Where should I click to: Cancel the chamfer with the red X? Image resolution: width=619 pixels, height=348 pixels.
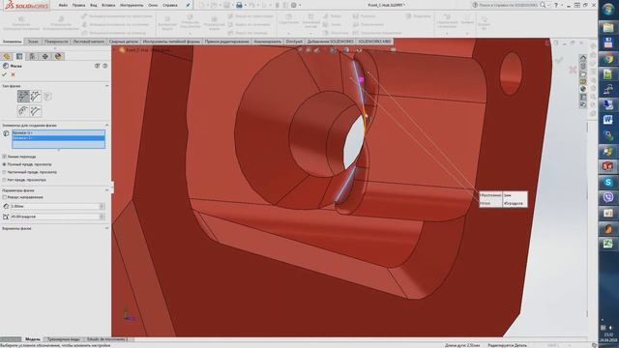pos(14,74)
